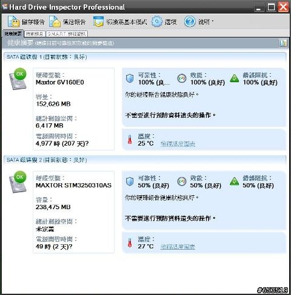Click the Help (說明) question mark icon

coord(190,22)
